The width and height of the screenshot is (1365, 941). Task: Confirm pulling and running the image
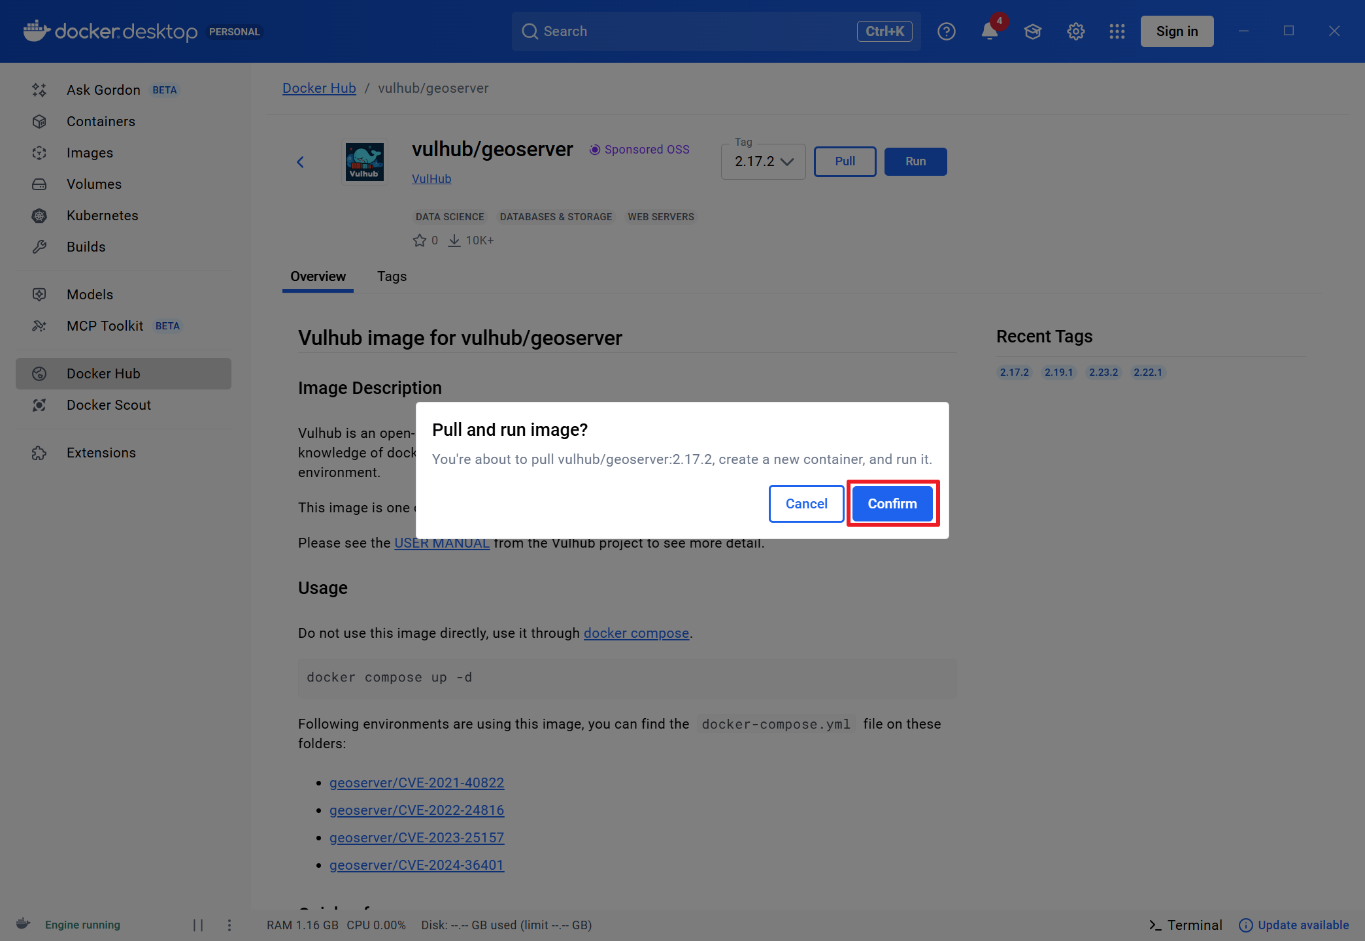(892, 504)
